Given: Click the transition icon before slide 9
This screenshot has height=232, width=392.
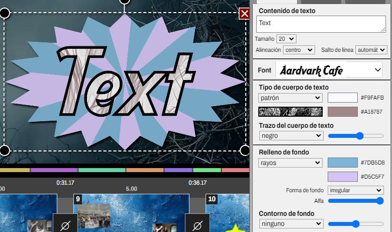Looking at the screenshot, I should (65, 224).
